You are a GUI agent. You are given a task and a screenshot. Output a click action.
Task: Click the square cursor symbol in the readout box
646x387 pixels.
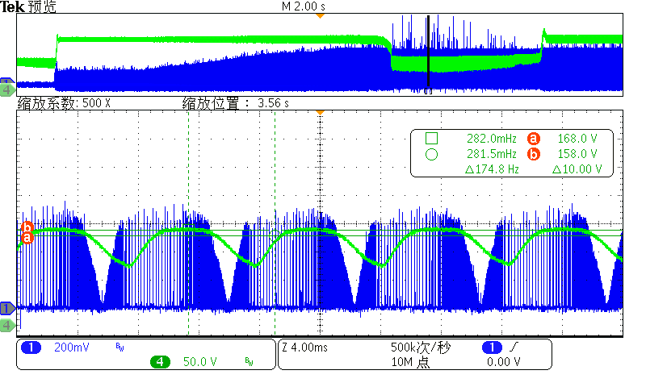pos(431,138)
